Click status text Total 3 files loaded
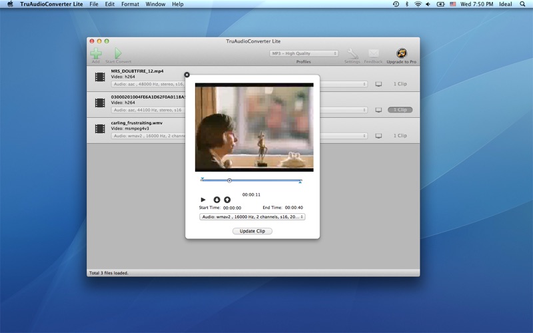This screenshot has height=333, width=533. (109, 273)
